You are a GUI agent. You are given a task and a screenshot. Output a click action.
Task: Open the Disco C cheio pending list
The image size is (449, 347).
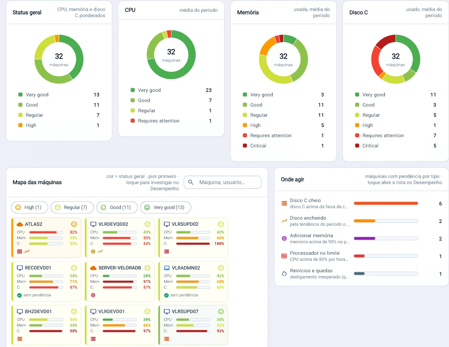[361, 204]
